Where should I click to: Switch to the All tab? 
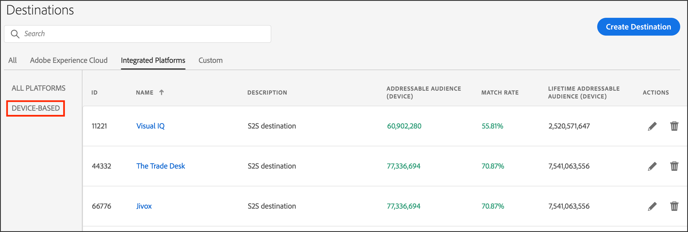[13, 60]
